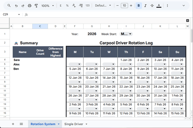Screen dimensions: 193x128
Task: Click the Th weekday header cell
Action: (x=126, y=52)
